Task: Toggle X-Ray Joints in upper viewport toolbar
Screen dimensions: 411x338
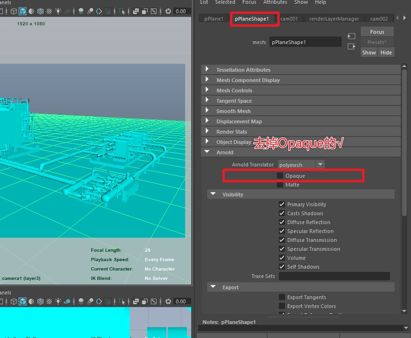Action: tap(154, 11)
